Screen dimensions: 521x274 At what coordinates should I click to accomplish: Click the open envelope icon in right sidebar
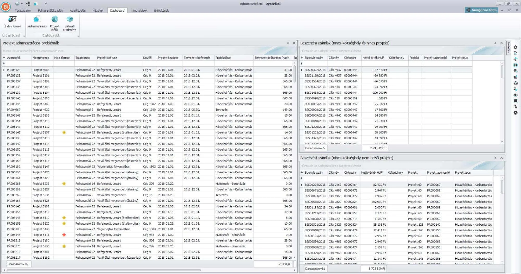[515, 83]
